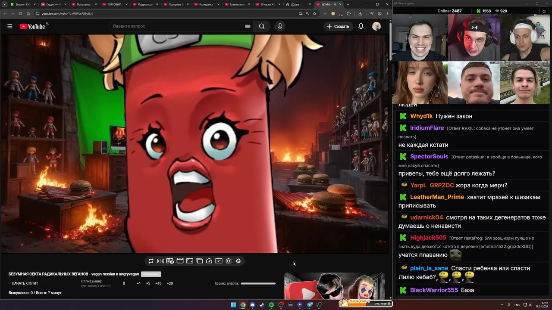
Task: Add +5 minutes to split
Action: click(148, 283)
